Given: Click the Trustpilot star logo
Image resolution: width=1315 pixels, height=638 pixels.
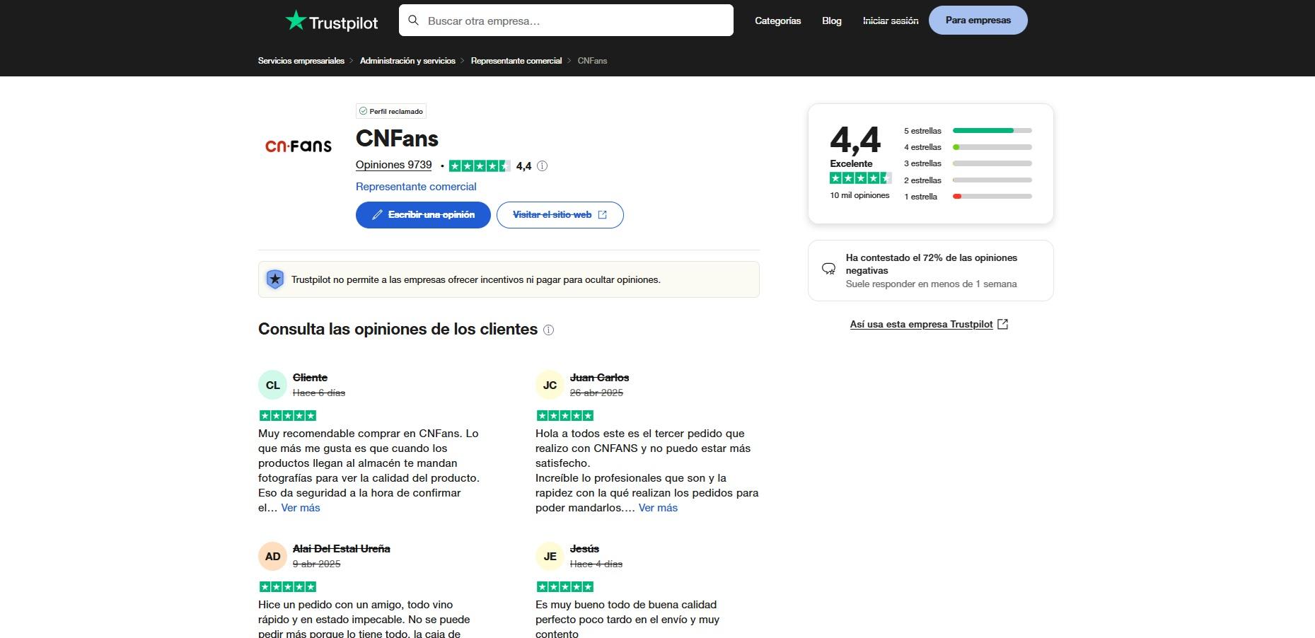Looking at the screenshot, I should click(x=331, y=21).
